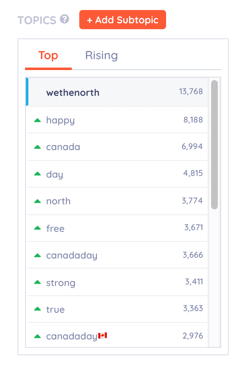Image resolution: width=237 pixels, height=367 pixels.
Task: Click the 2,976 count on canadaday flag row
Action: tap(193, 336)
